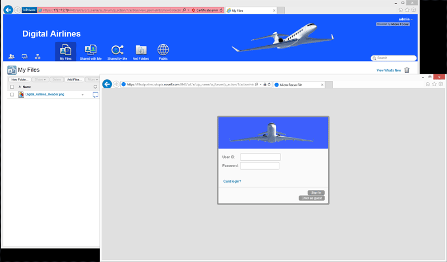
Task: Select the My Files browser tab
Action: pyautogui.click(x=251, y=11)
